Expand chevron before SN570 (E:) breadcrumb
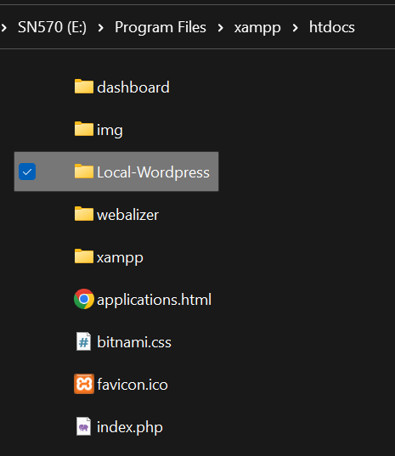 (3, 28)
